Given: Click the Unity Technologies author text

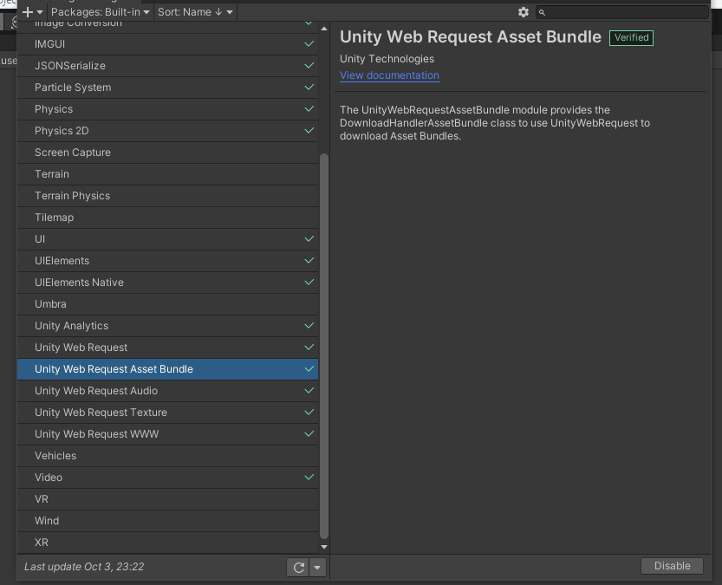Looking at the screenshot, I should tap(387, 59).
